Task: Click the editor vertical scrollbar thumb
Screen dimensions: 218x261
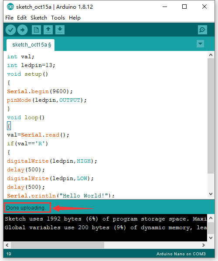Action: 211,116
